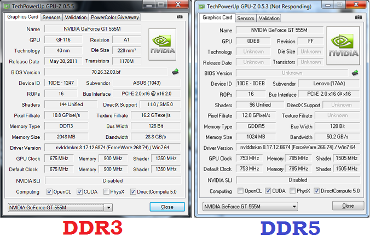Open the GPU selection dropdown in GPU-Z 0.5.5
Screen dimensions: 370x240
109,208
